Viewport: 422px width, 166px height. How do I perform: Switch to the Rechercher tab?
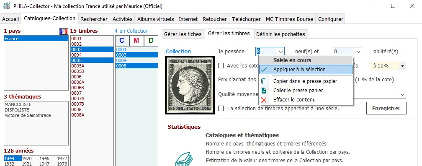click(94, 19)
